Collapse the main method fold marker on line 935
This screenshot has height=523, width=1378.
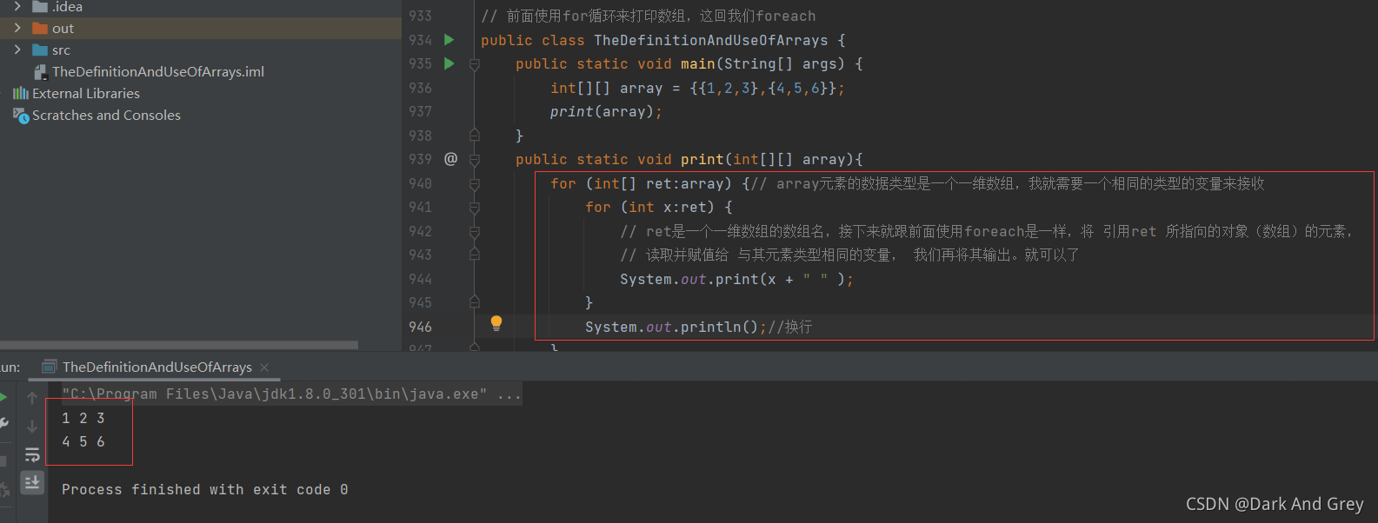pyautogui.click(x=475, y=64)
